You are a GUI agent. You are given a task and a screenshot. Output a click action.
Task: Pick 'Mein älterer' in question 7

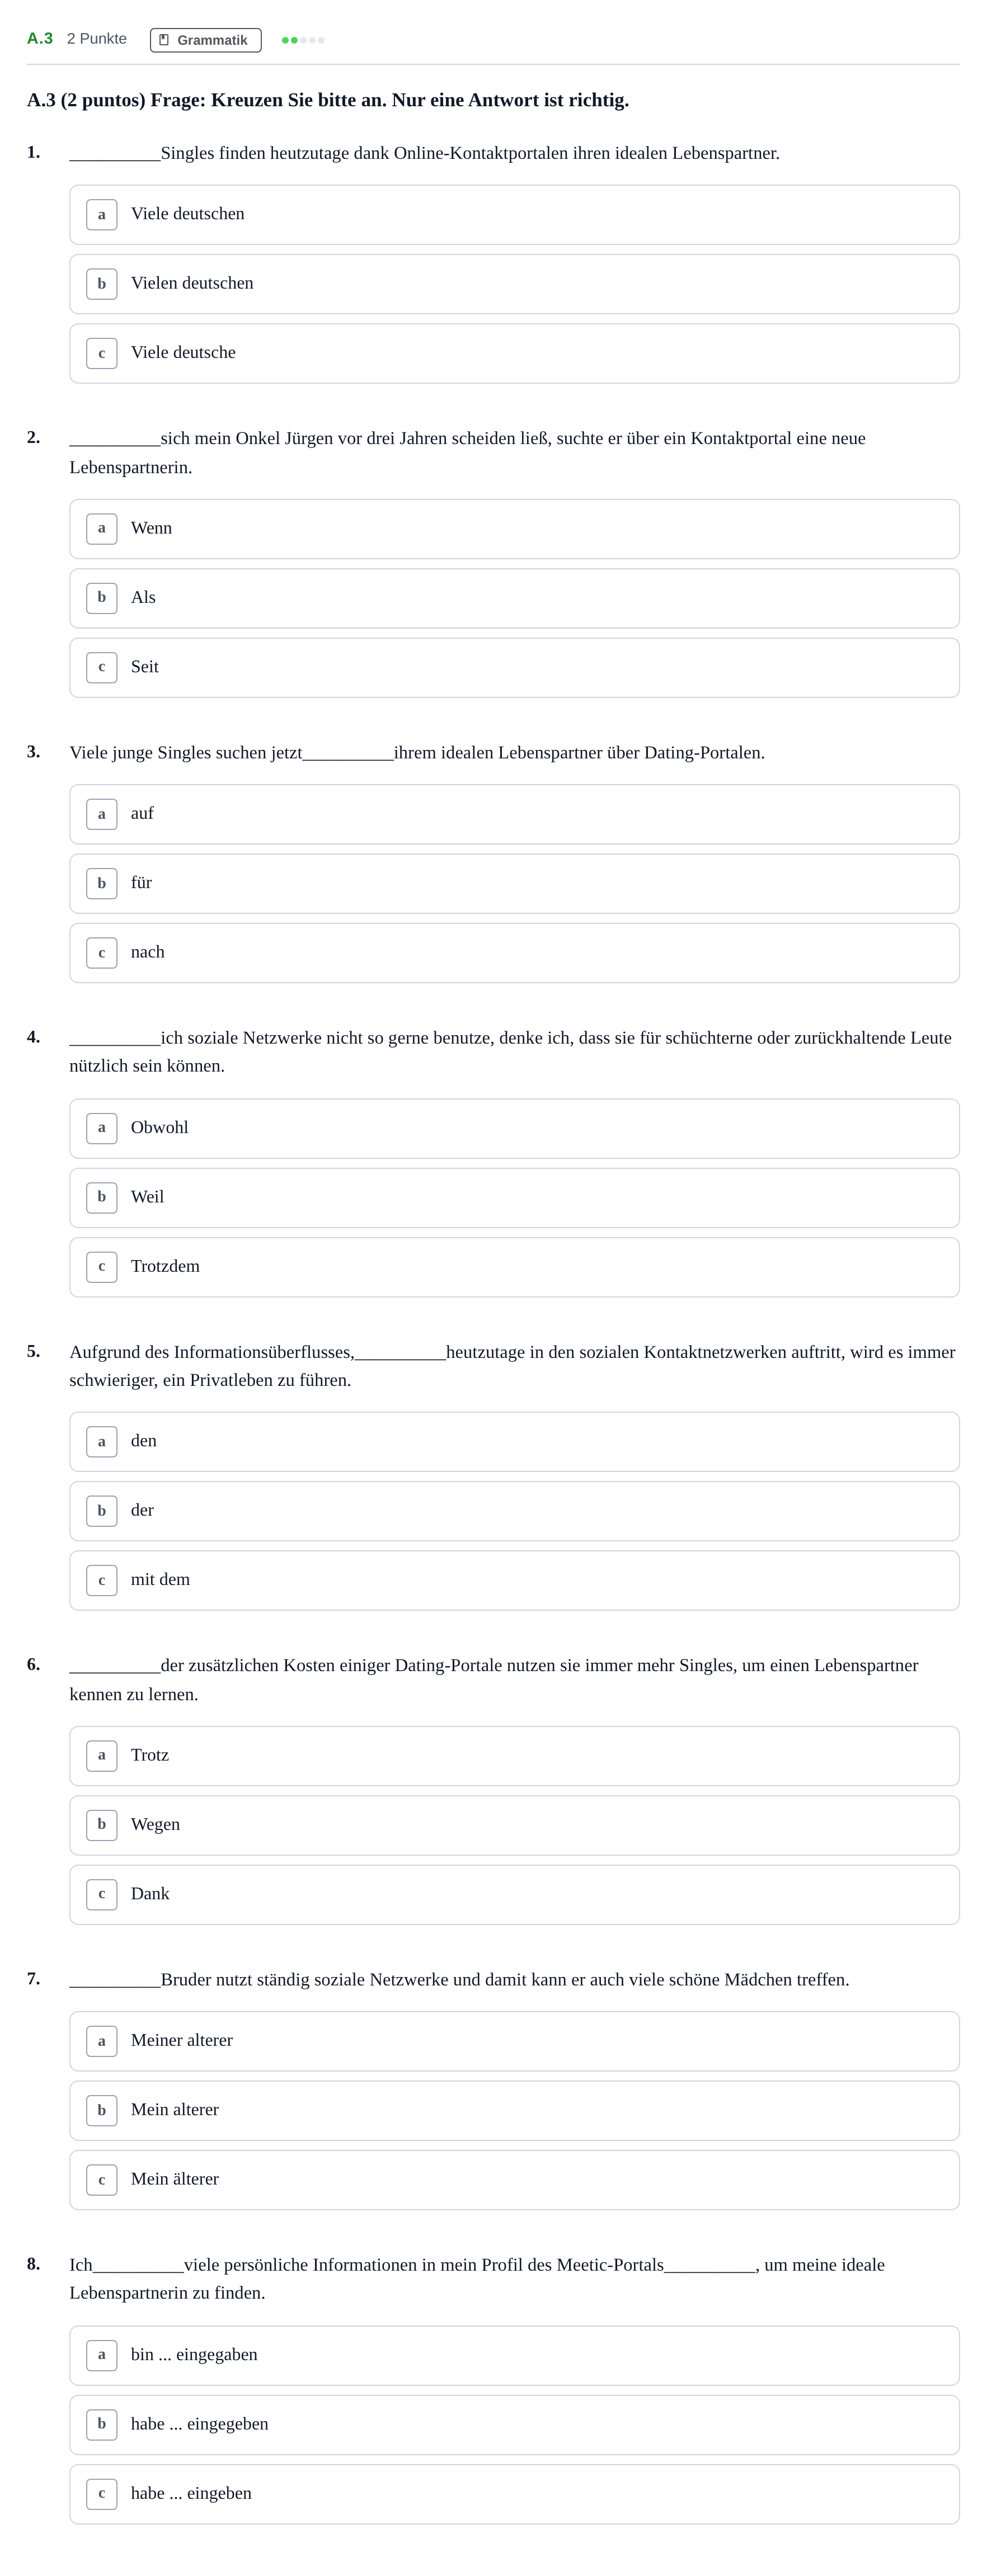click(x=514, y=2180)
